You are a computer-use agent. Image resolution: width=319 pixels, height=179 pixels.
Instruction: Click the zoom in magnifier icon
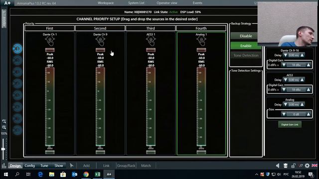[4, 121]
